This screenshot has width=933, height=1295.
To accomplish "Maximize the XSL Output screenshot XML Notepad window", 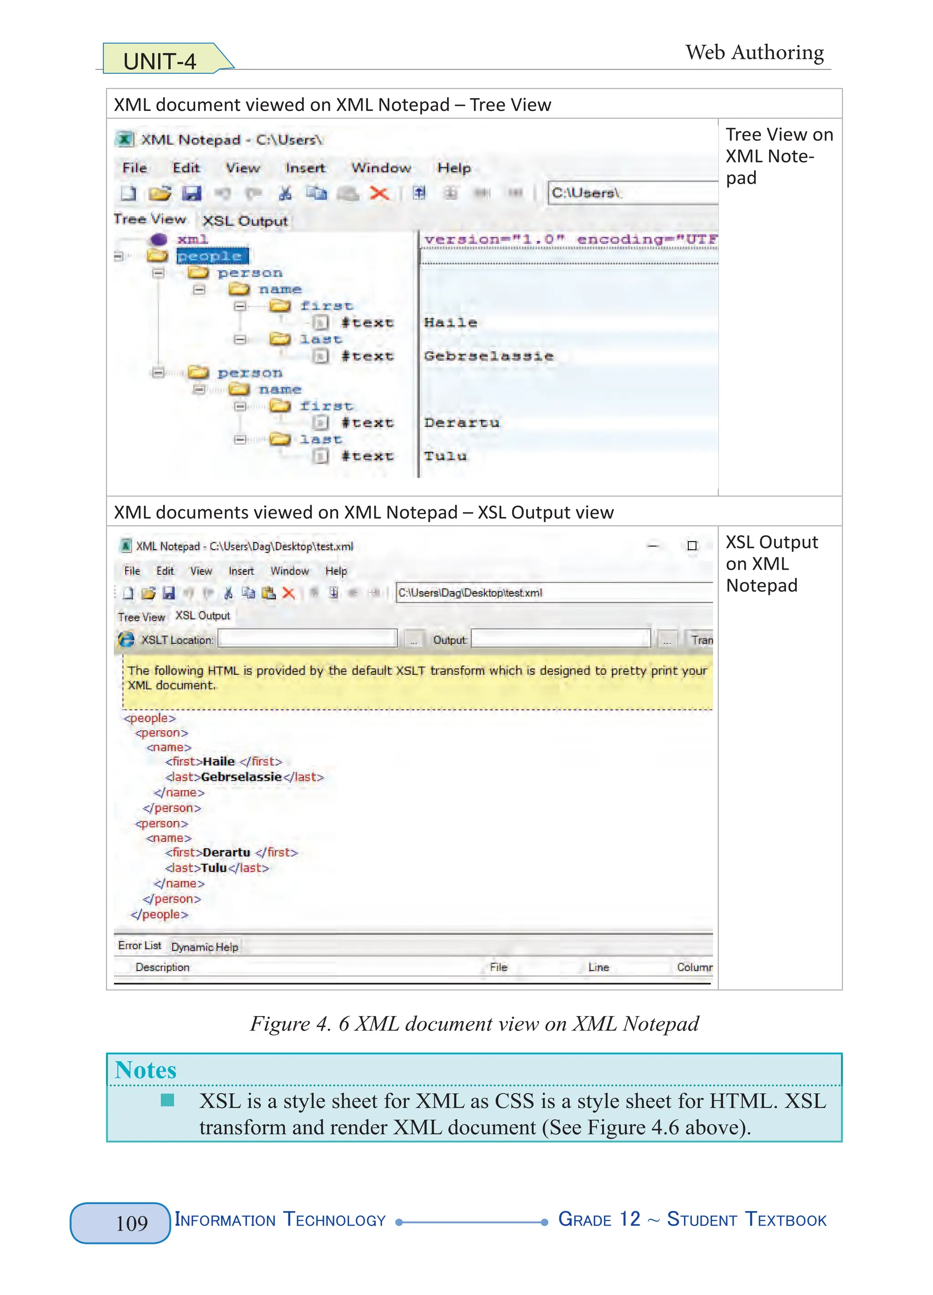I will pos(692,546).
